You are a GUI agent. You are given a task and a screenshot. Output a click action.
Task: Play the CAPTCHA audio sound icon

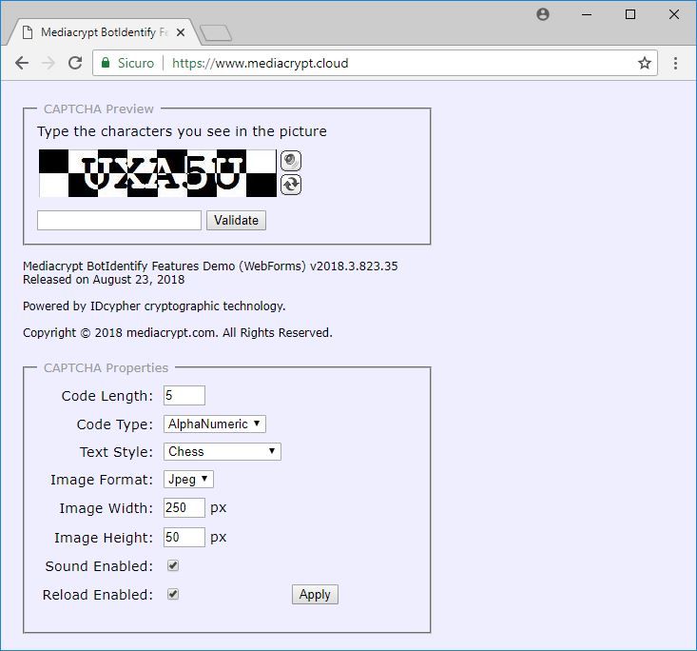291,161
